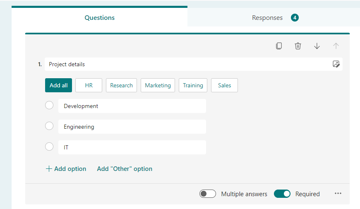Open more settings ellipsis menu
The image size is (360, 209).
coord(338,193)
